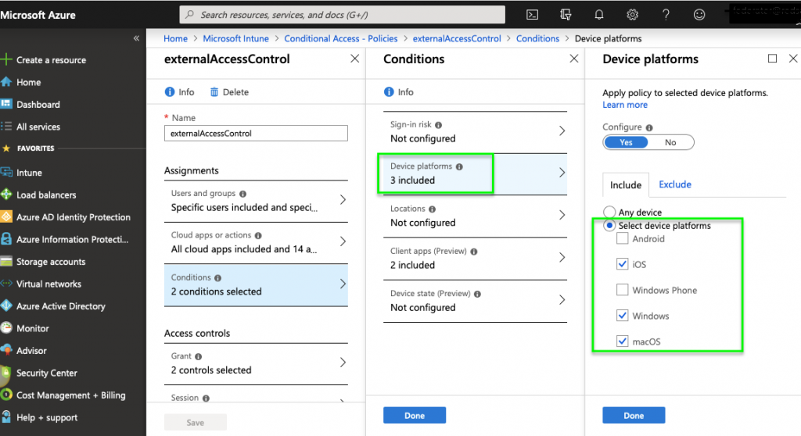The height and width of the screenshot is (436, 801).
Task: Uncheck the macOS checkbox
Action: [x=623, y=341]
